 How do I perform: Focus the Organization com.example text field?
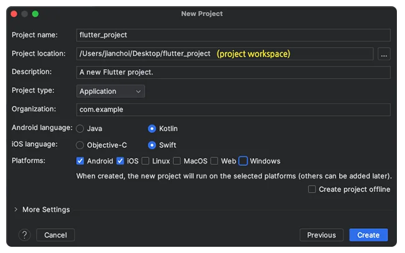coord(233,109)
